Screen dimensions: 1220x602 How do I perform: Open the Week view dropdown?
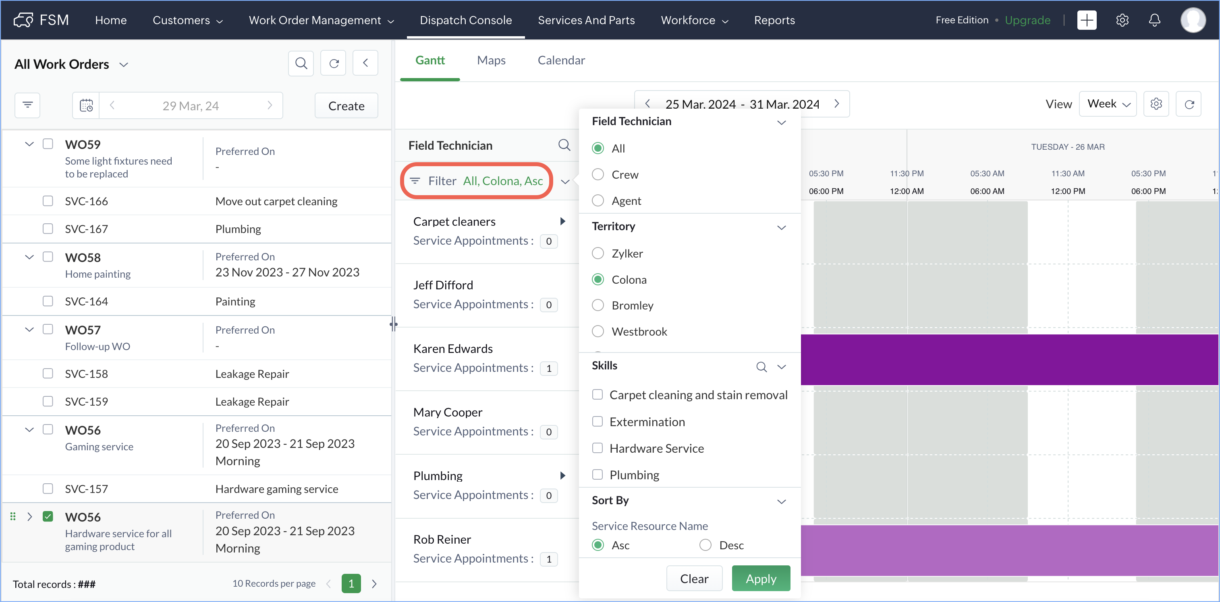point(1107,104)
